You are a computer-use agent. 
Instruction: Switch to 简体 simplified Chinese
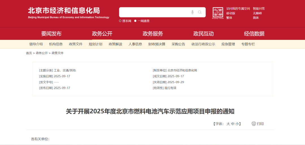[x=256, y=18]
